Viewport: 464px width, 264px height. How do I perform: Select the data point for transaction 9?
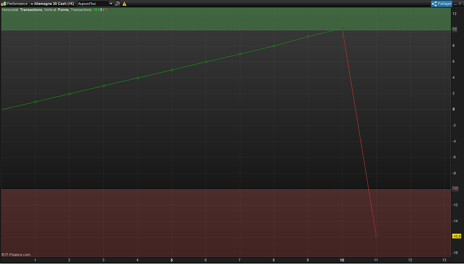click(308, 37)
